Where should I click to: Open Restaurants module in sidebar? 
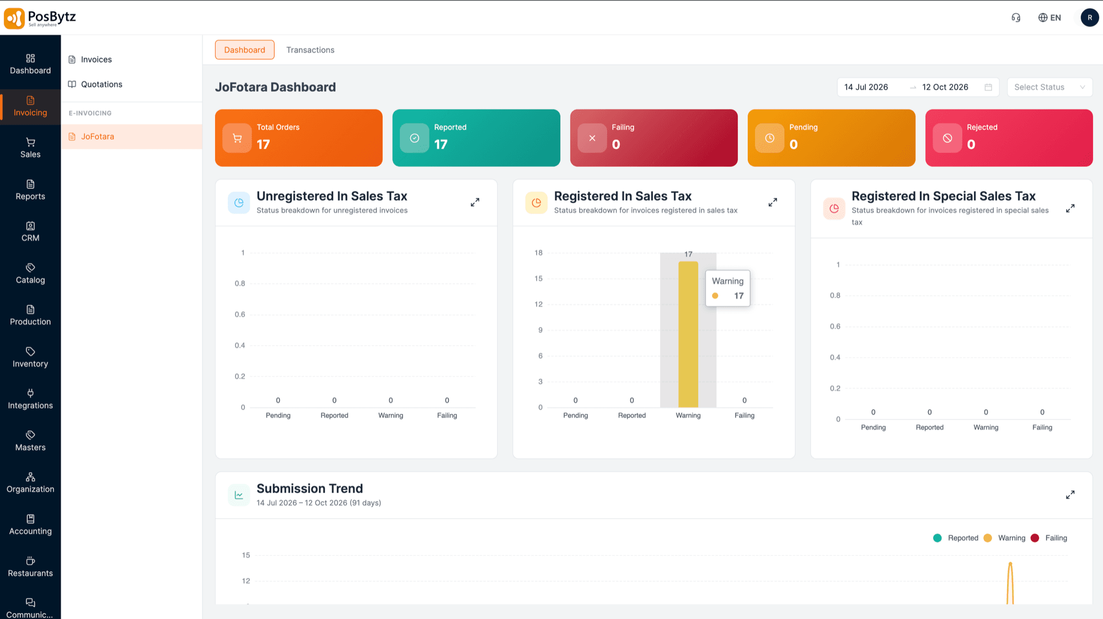(x=30, y=567)
